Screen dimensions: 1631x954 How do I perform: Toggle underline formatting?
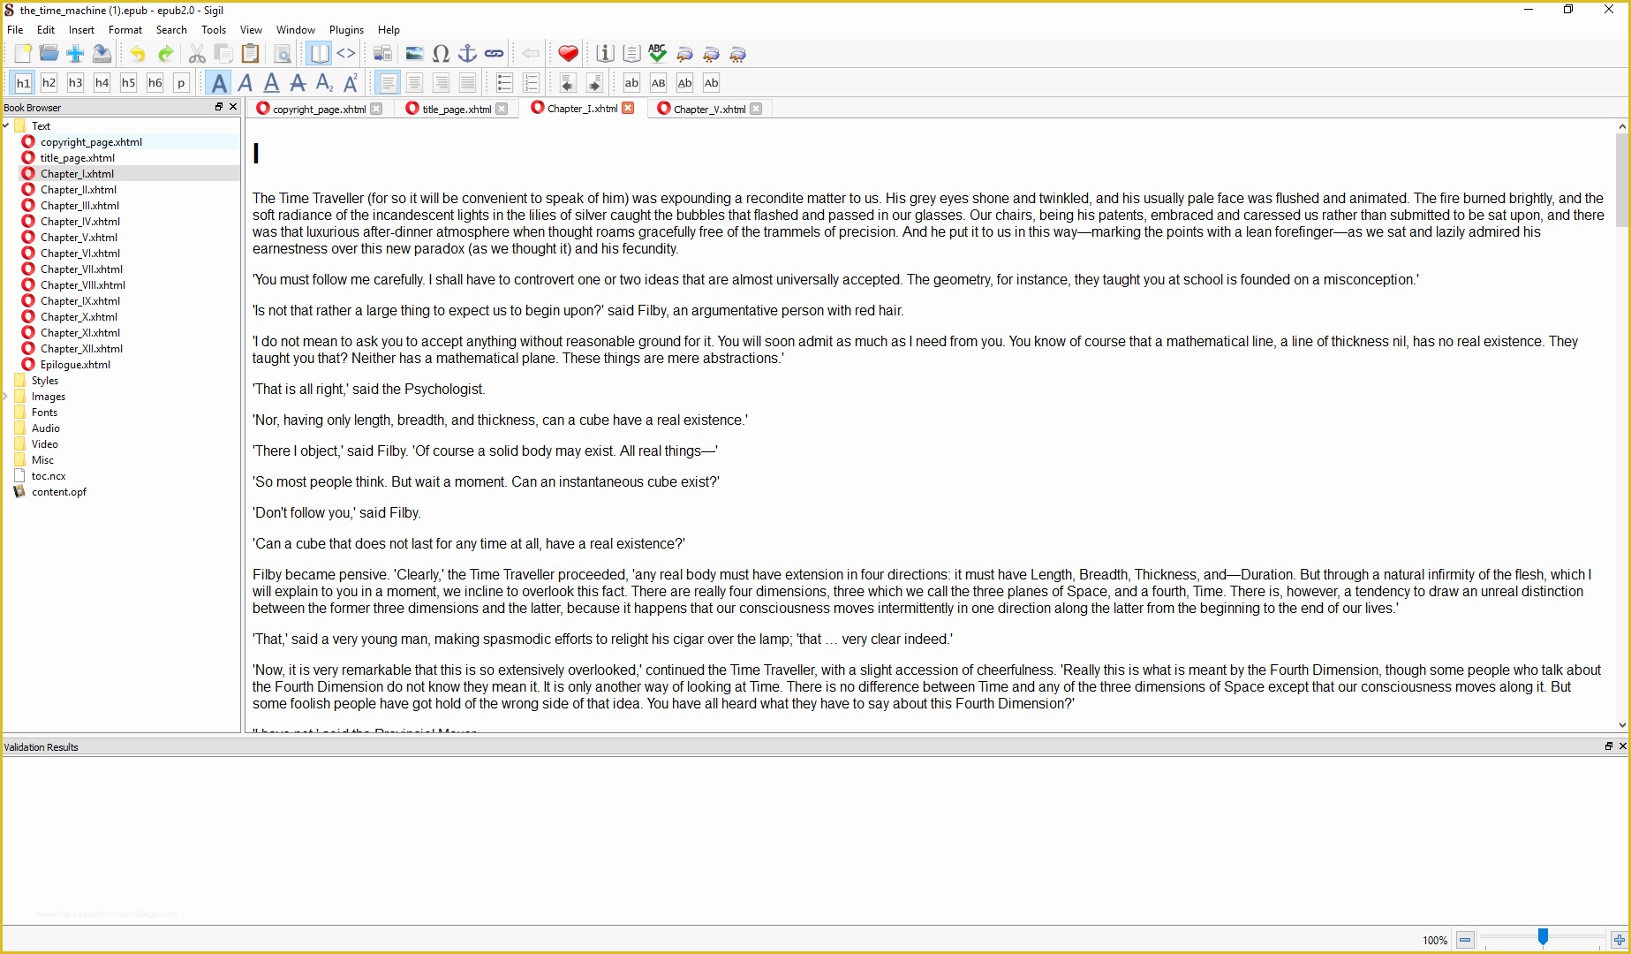click(272, 83)
